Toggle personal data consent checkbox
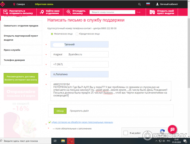The width and height of the screenshot is (190, 144). (x=49, y=122)
